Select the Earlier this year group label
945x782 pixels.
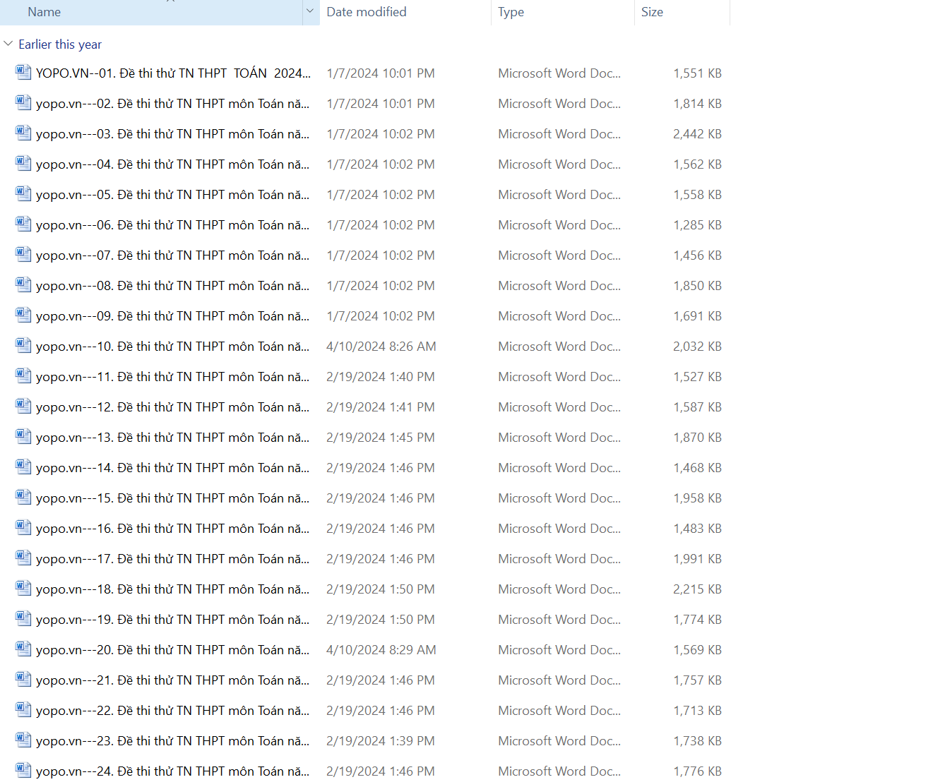pos(60,44)
